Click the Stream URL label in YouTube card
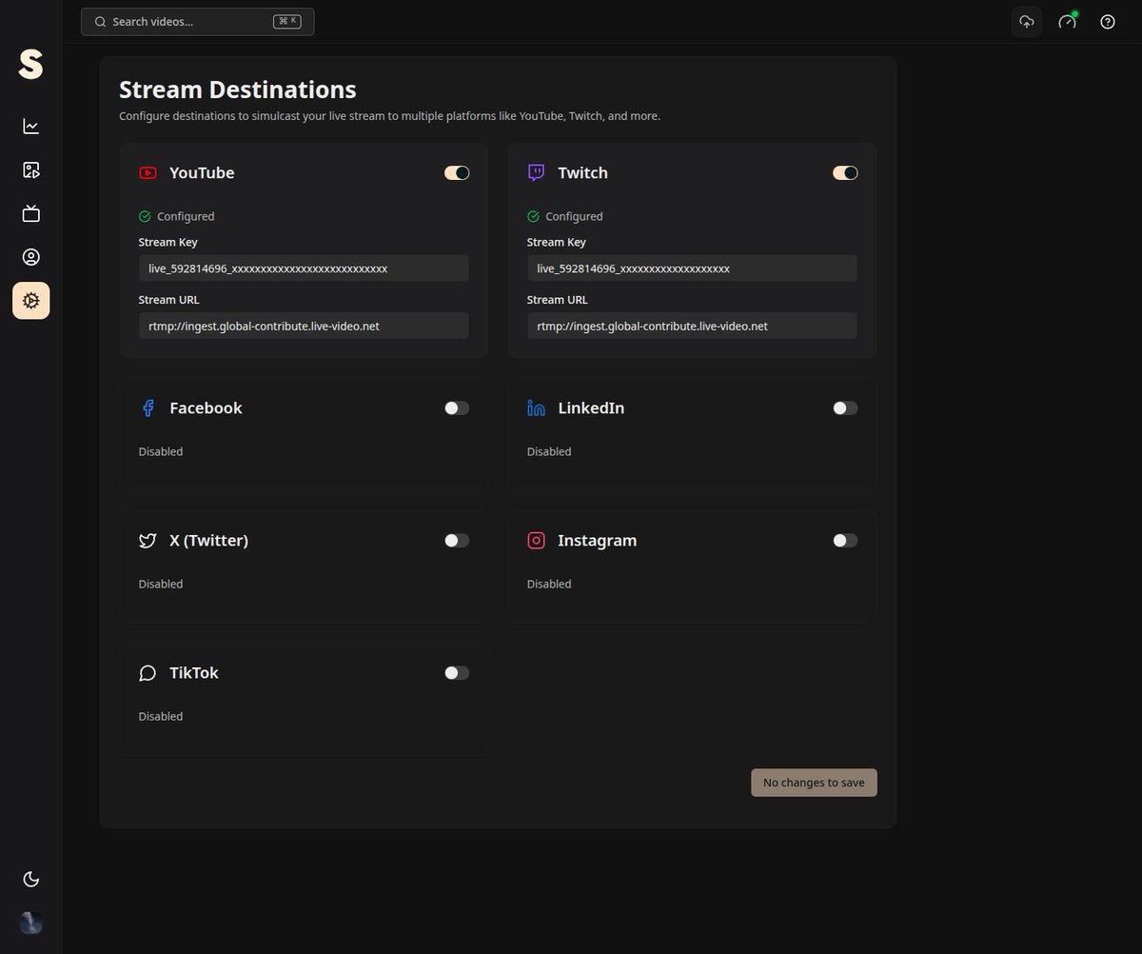 [169, 300]
